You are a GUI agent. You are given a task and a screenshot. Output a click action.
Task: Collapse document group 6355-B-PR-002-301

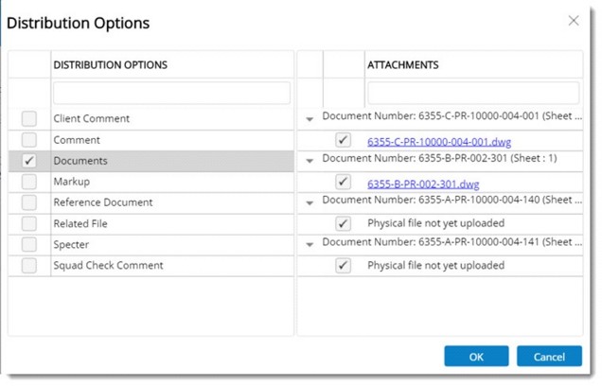(310, 161)
